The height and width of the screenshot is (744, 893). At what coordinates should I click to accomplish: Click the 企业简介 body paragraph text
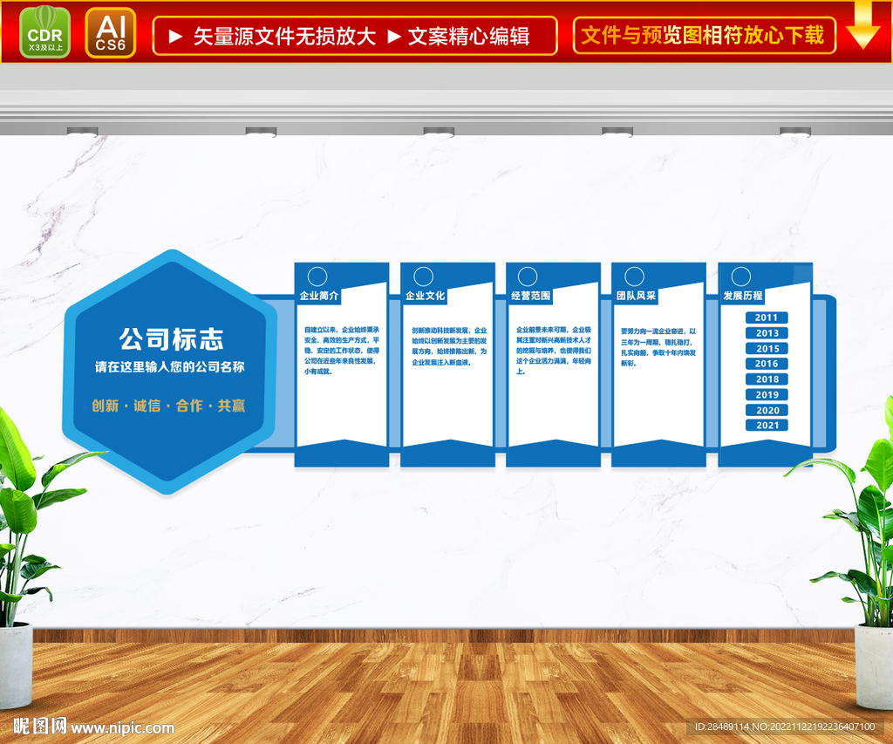[x=342, y=351]
